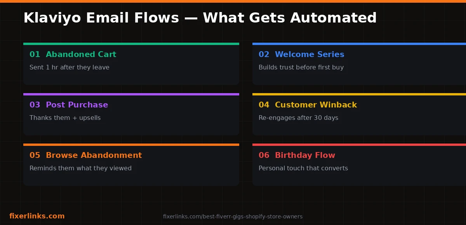The width and height of the screenshot is (466, 225).
Task: Click the Browse Abandonment card title
Action: coord(85,156)
